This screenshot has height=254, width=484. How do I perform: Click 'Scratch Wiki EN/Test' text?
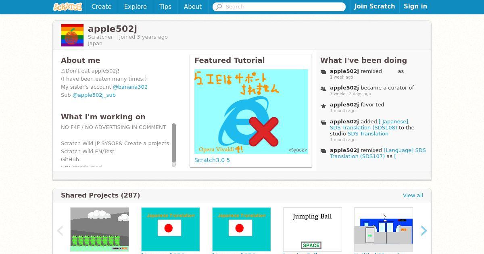click(x=88, y=152)
